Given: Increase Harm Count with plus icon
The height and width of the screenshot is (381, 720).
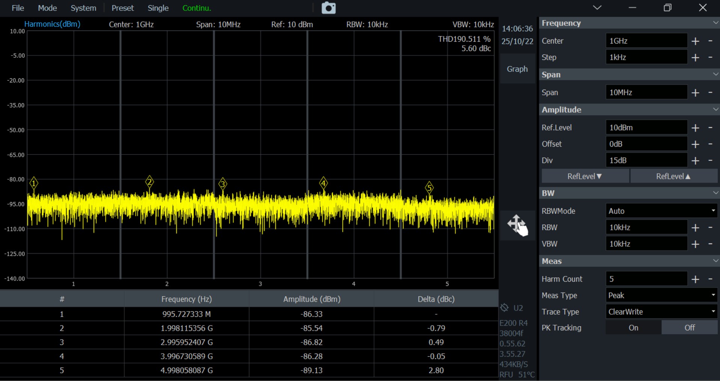Looking at the screenshot, I should click(x=695, y=279).
